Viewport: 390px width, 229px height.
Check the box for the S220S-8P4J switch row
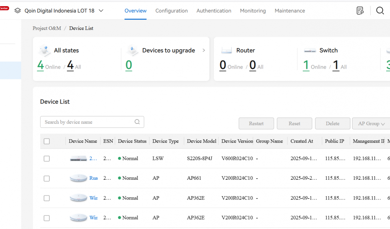47,158
